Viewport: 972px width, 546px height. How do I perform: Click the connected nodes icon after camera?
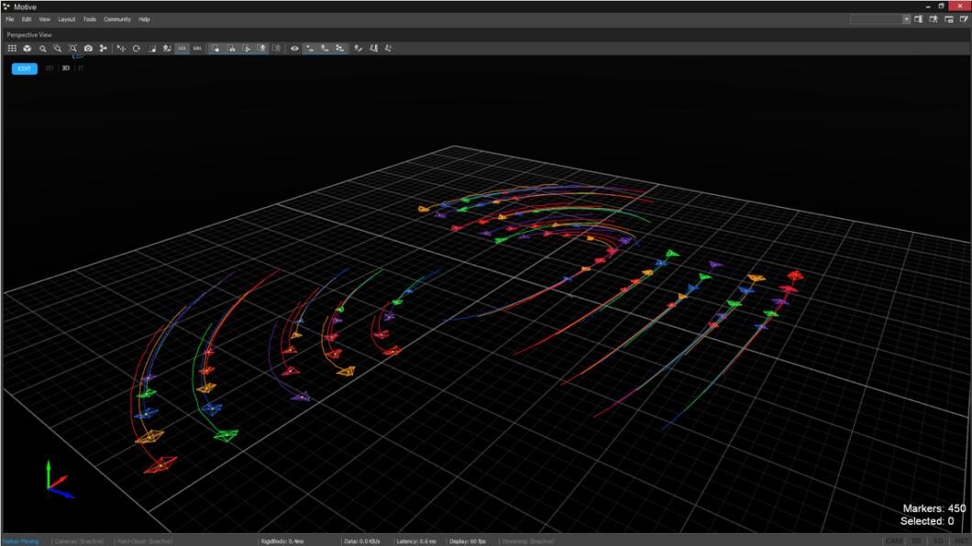click(x=103, y=49)
